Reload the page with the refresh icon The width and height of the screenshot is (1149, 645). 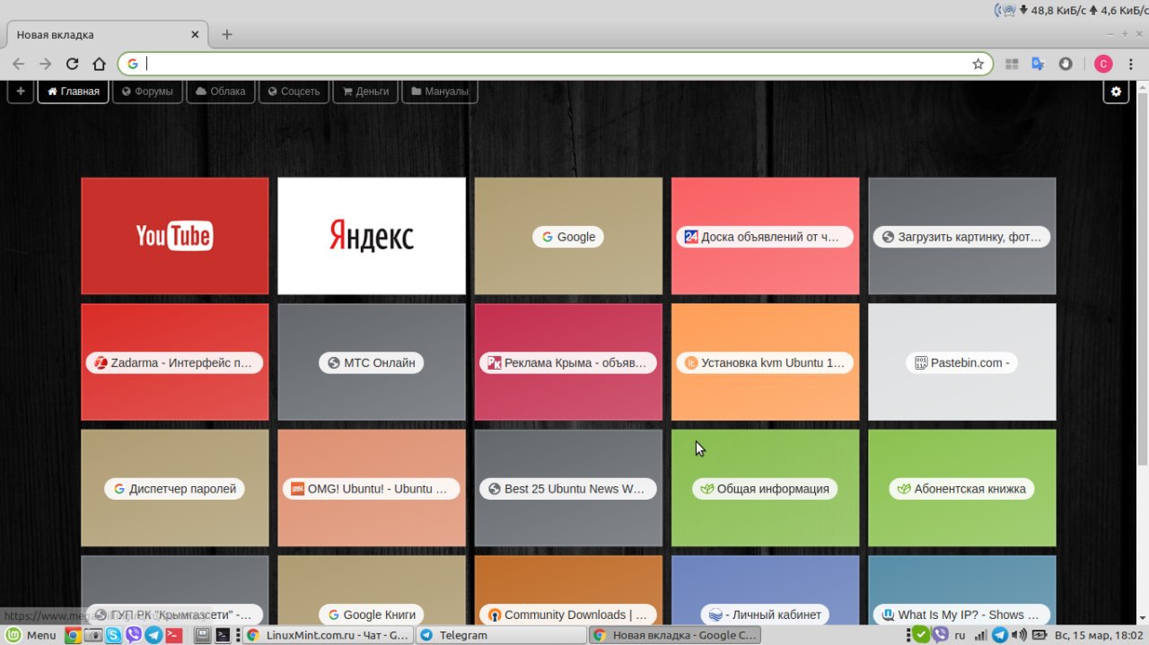pyautogui.click(x=73, y=64)
